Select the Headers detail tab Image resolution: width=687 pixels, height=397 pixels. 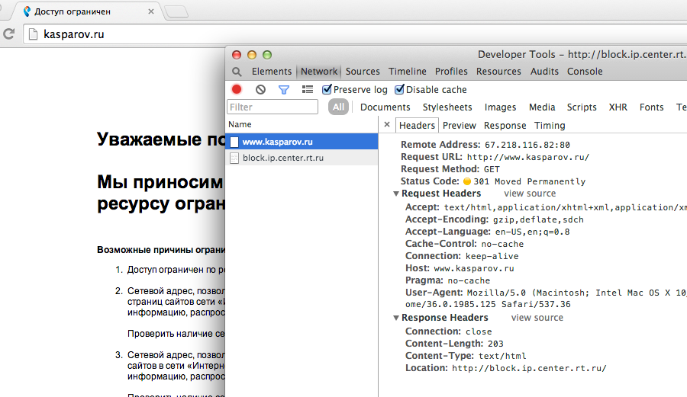(417, 126)
